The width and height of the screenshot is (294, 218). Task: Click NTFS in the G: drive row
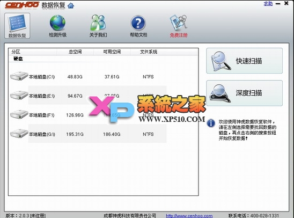pos(148,134)
